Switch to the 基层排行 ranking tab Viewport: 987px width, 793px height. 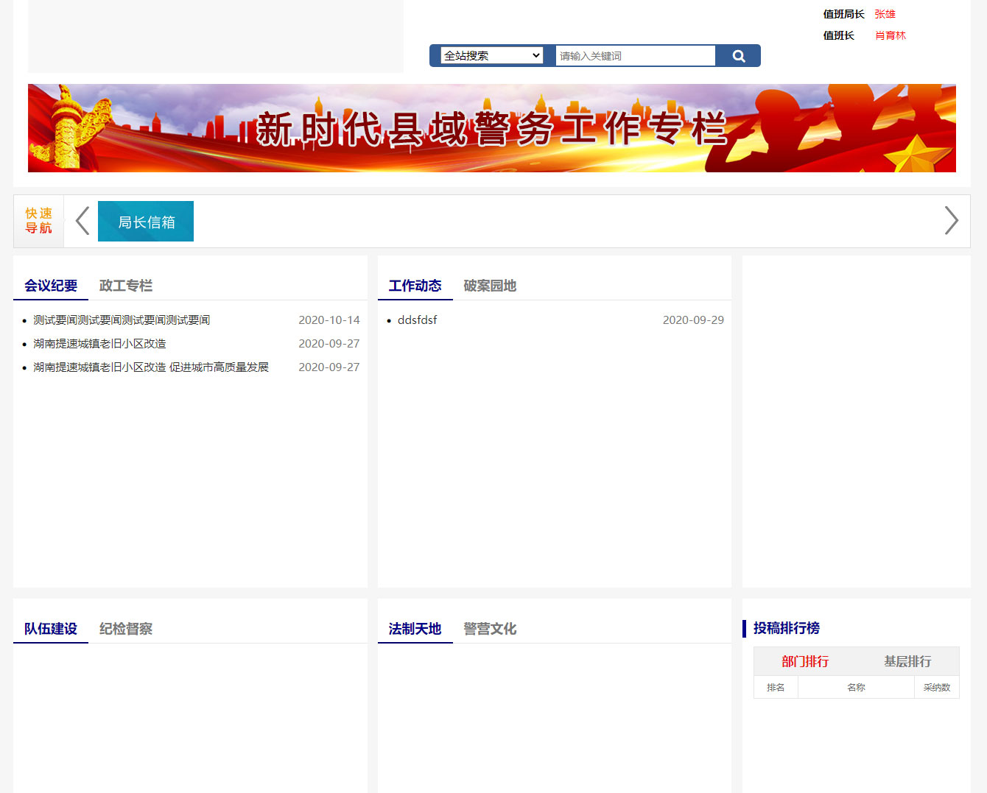[907, 661]
